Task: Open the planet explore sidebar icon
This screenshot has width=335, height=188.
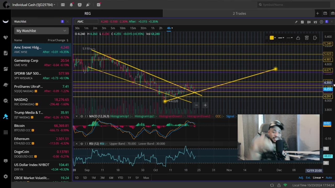Action: (5, 85)
